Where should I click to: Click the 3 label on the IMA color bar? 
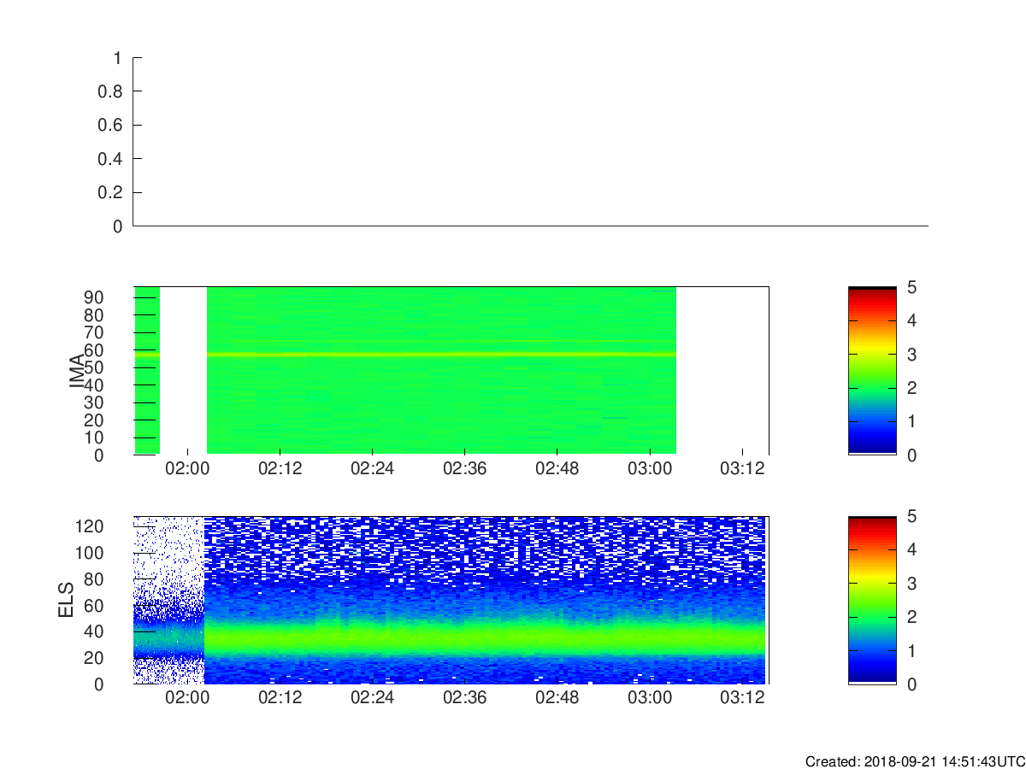point(911,354)
